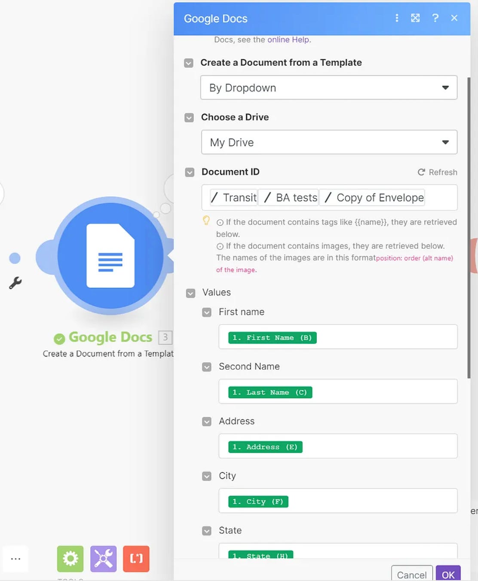Open the three-dots more menu at bottom
This screenshot has height=581, width=478.
point(15,559)
